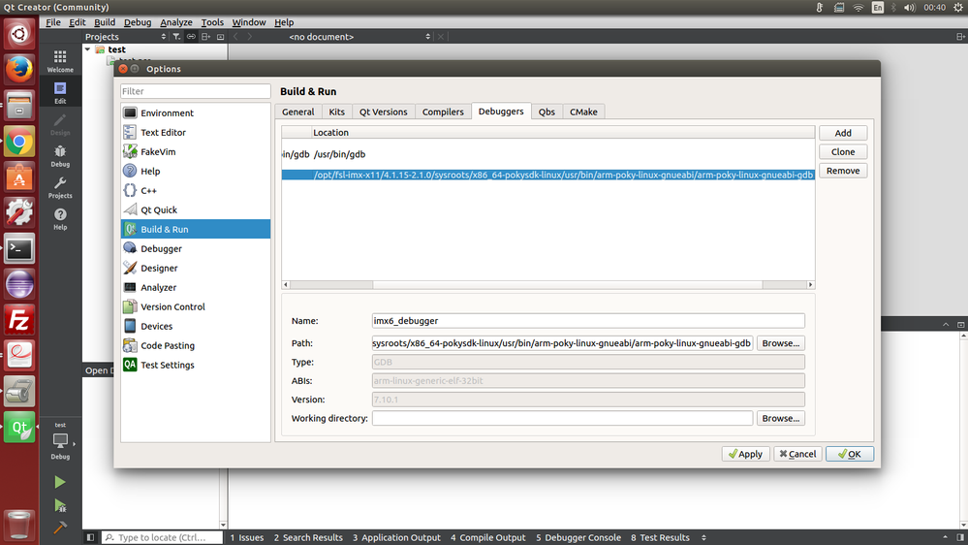Open Terminal from the dock

19,249
